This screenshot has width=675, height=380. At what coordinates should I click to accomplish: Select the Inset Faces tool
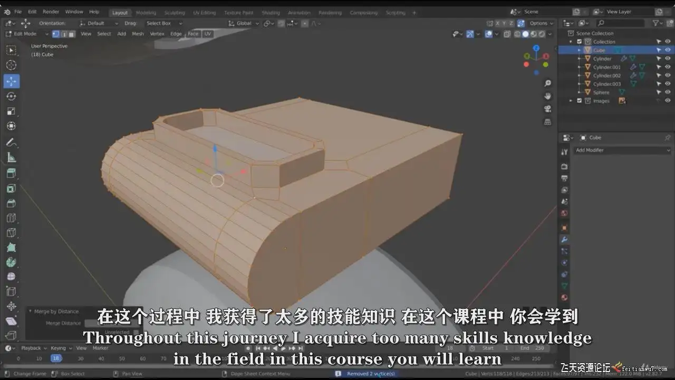[x=11, y=188]
